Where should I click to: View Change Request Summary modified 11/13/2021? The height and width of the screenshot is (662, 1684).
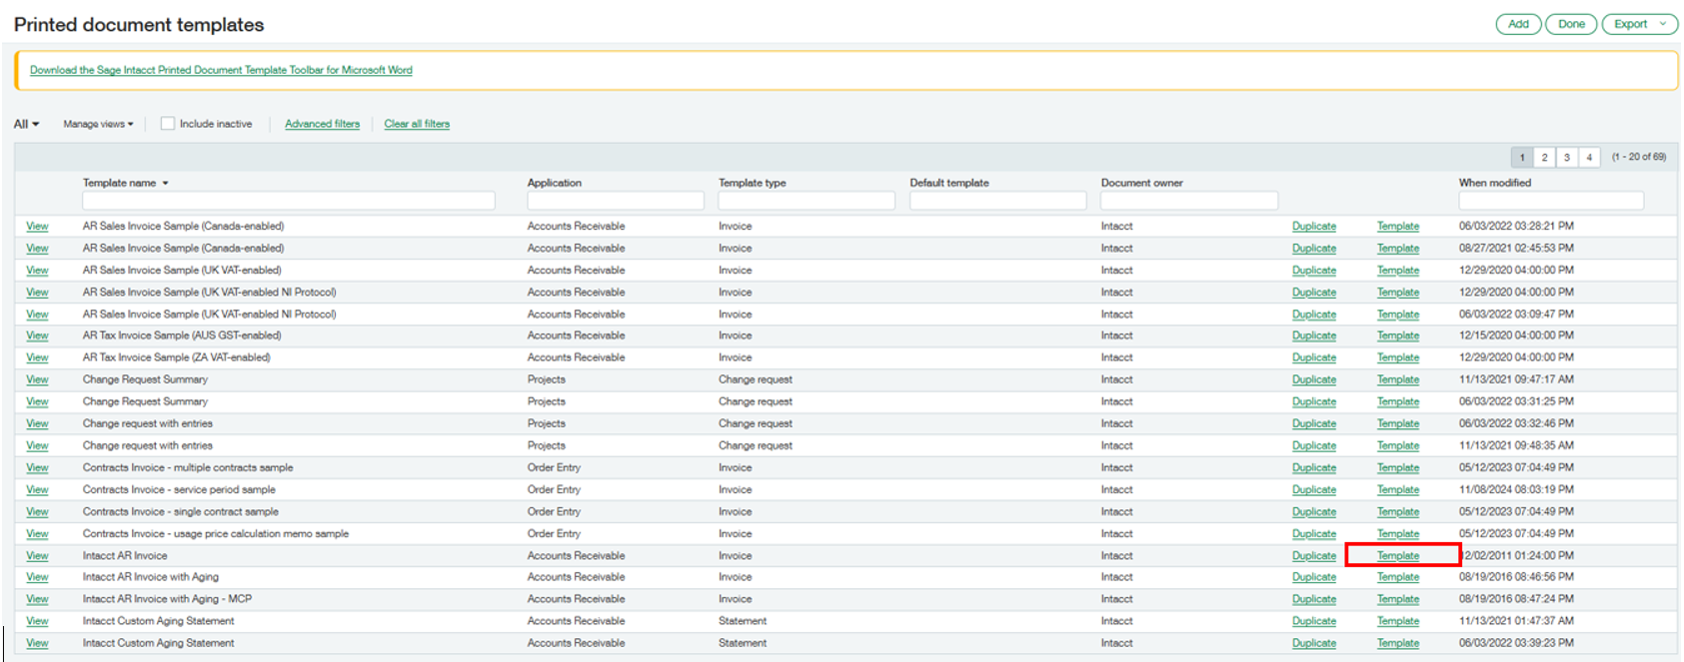coord(37,380)
